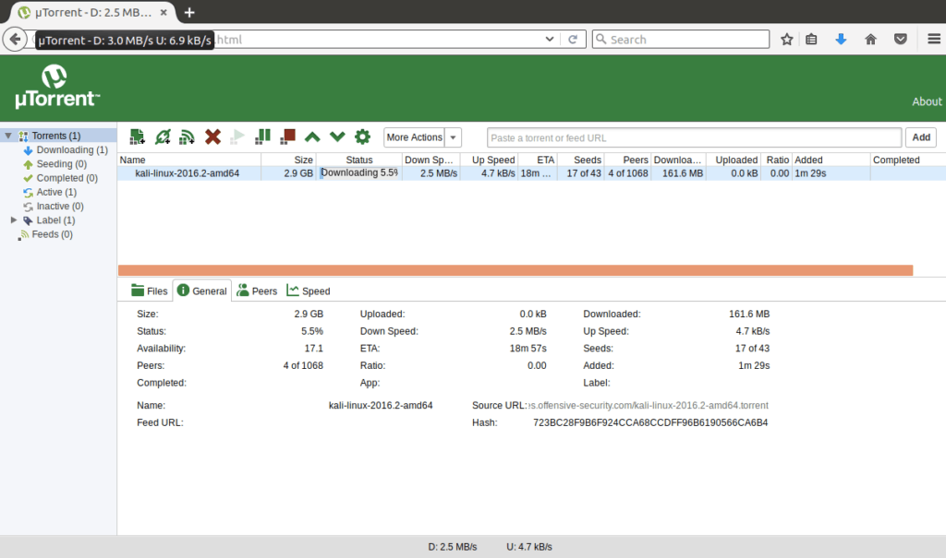This screenshot has width=946, height=558.
Task: Switch to the Peers tab
Action: pyautogui.click(x=257, y=291)
